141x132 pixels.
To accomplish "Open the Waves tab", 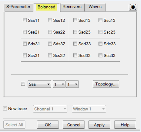I will [x=95, y=7].
